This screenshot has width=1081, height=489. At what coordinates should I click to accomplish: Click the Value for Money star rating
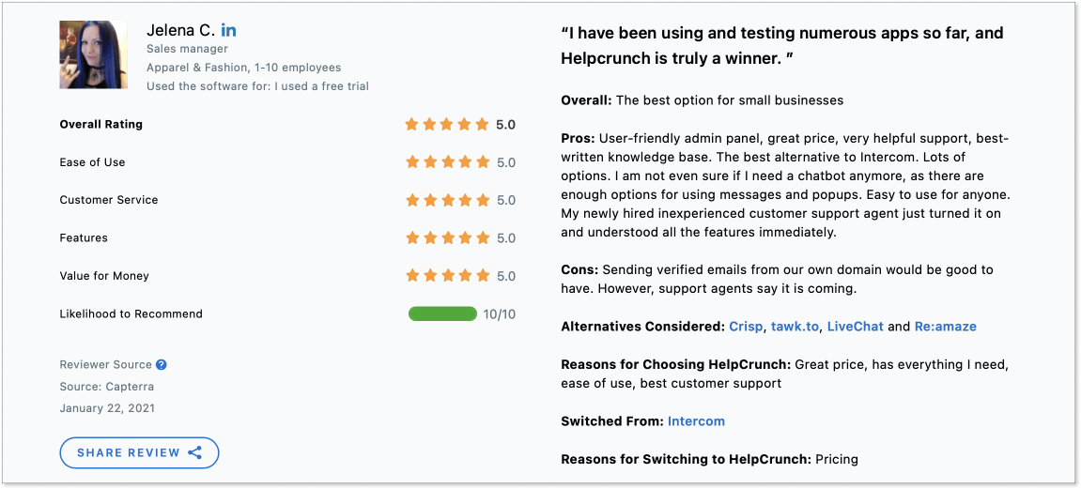click(x=447, y=276)
